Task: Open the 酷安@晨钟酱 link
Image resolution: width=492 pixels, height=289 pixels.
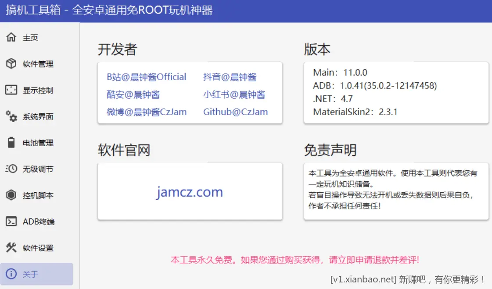Action: [133, 95]
